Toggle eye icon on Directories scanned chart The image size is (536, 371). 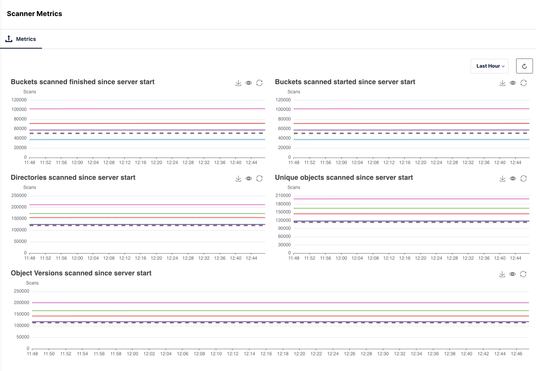click(249, 179)
